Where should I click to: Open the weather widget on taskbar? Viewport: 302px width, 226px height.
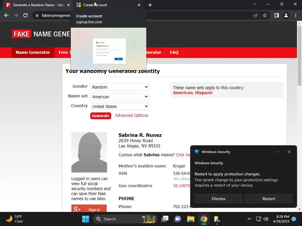[14, 219]
